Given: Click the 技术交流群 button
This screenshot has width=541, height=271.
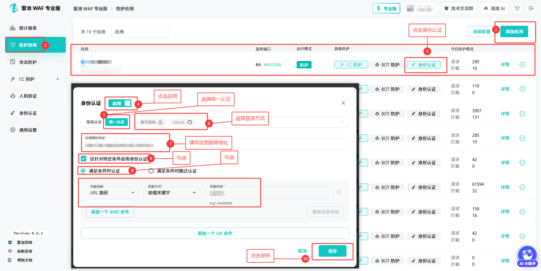Looking at the screenshot, I should 459,8.
